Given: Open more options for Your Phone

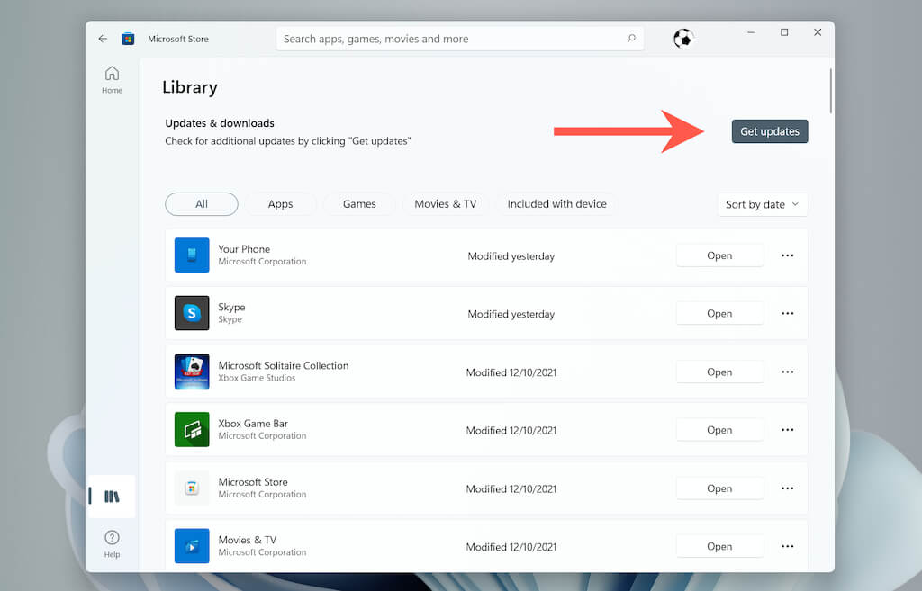Looking at the screenshot, I should click(787, 255).
